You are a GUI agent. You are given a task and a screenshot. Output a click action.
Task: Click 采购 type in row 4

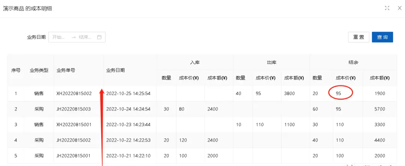click(39, 140)
